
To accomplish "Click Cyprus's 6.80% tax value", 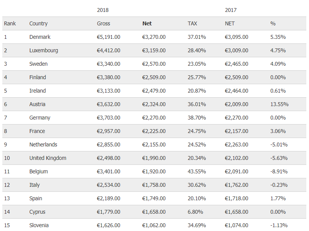I will 195,212.
